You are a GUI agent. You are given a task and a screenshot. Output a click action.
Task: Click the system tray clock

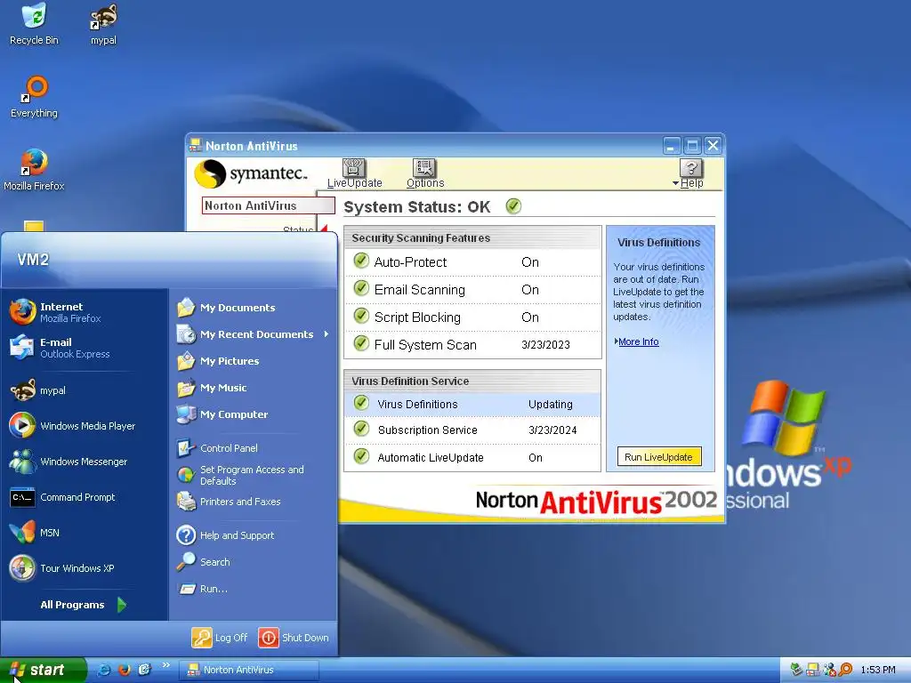pos(878,670)
